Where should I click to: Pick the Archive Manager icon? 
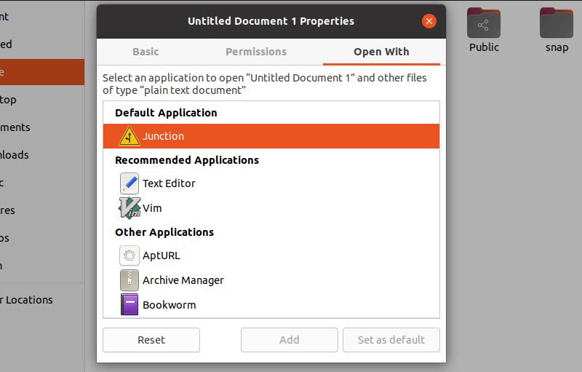pyautogui.click(x=129, y=280)
